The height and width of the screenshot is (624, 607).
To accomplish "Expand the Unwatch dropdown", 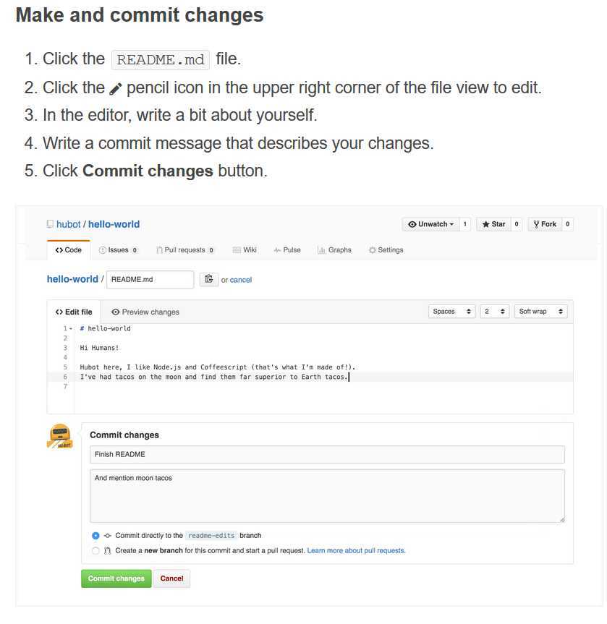I will point(431,224).
